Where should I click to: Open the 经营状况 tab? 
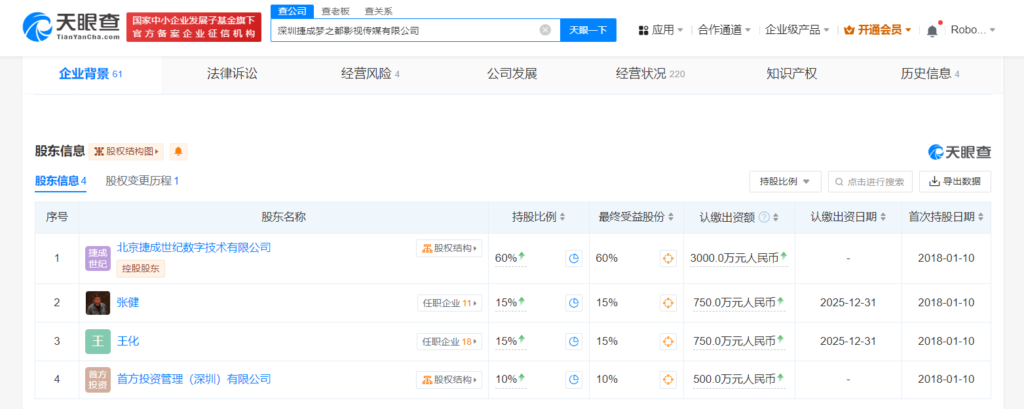pos(651,74)
